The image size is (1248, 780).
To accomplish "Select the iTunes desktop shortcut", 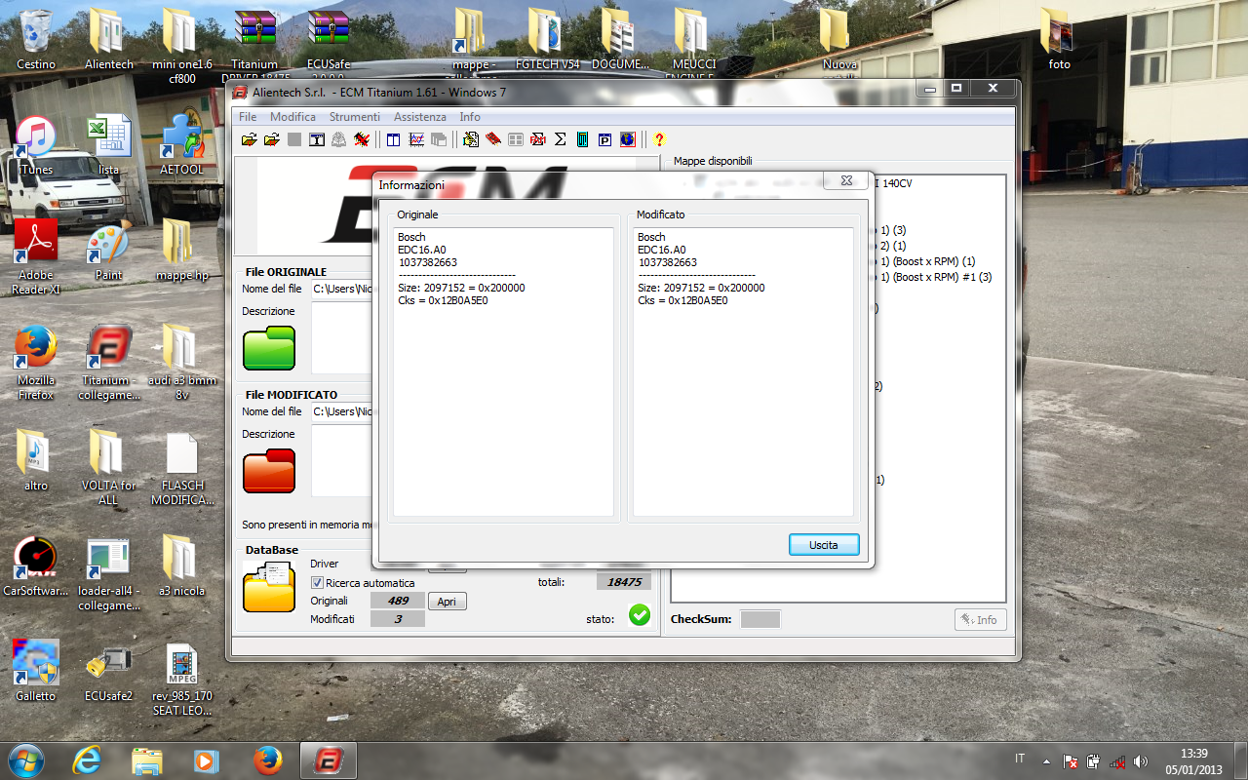I will [36, 146].
